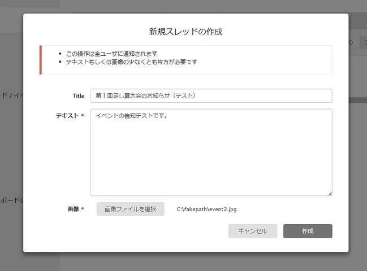Click the Title input field

211,96
